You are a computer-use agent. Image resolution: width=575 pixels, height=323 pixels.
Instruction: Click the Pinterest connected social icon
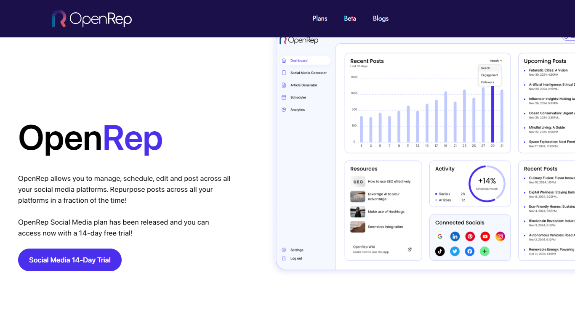pos(470,236)
